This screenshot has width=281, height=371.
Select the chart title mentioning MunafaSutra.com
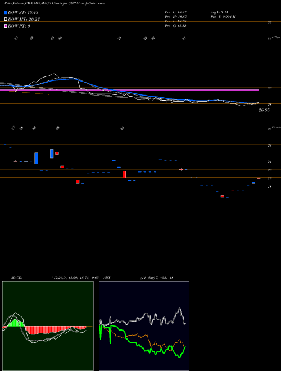(x=55, y=3)
